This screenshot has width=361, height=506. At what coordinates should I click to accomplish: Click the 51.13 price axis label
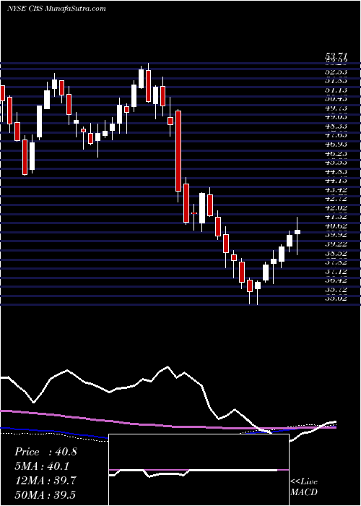(336, 90)
